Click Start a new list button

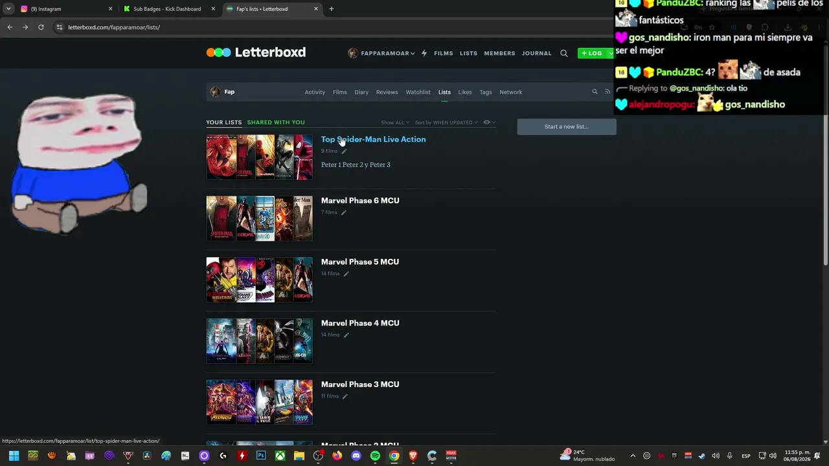pos(567,127)
